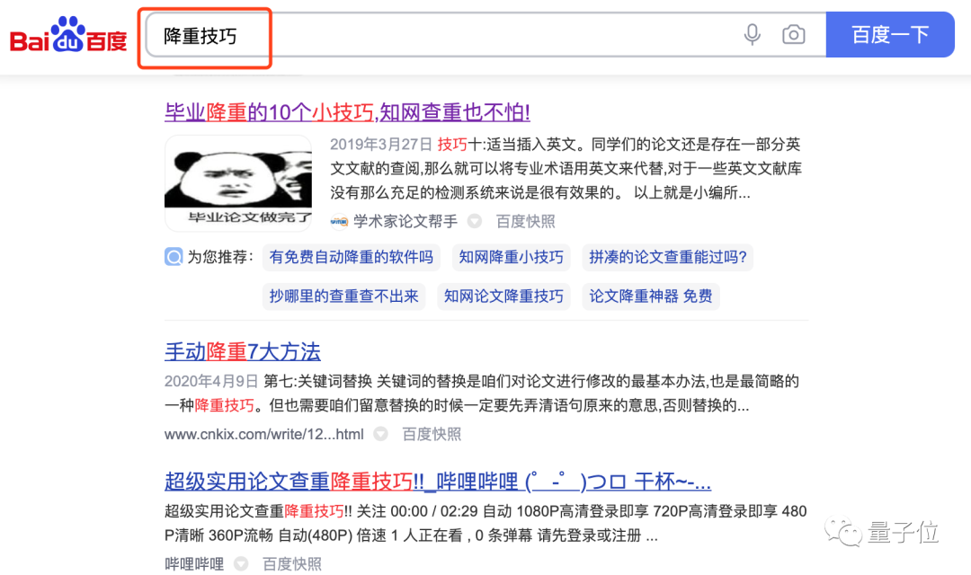Click the microphone voice search icon

752,35
